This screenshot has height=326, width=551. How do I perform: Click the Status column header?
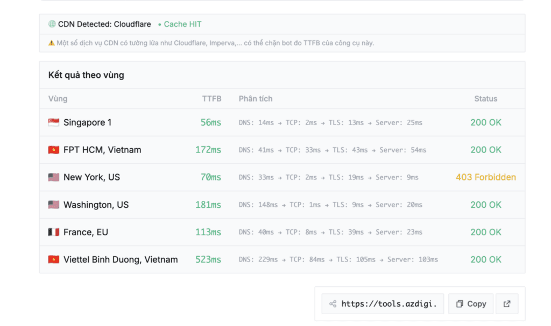(x=485, y=99)
